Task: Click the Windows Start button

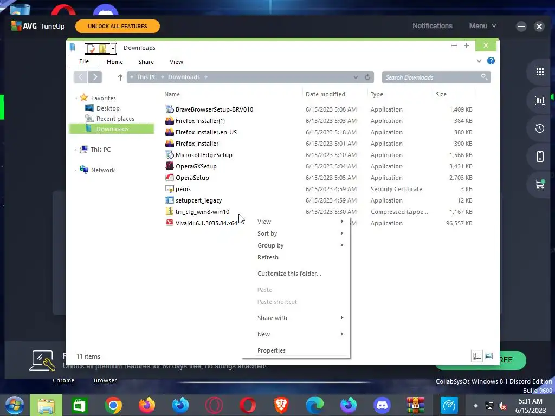Action: (x=15, y=405)
